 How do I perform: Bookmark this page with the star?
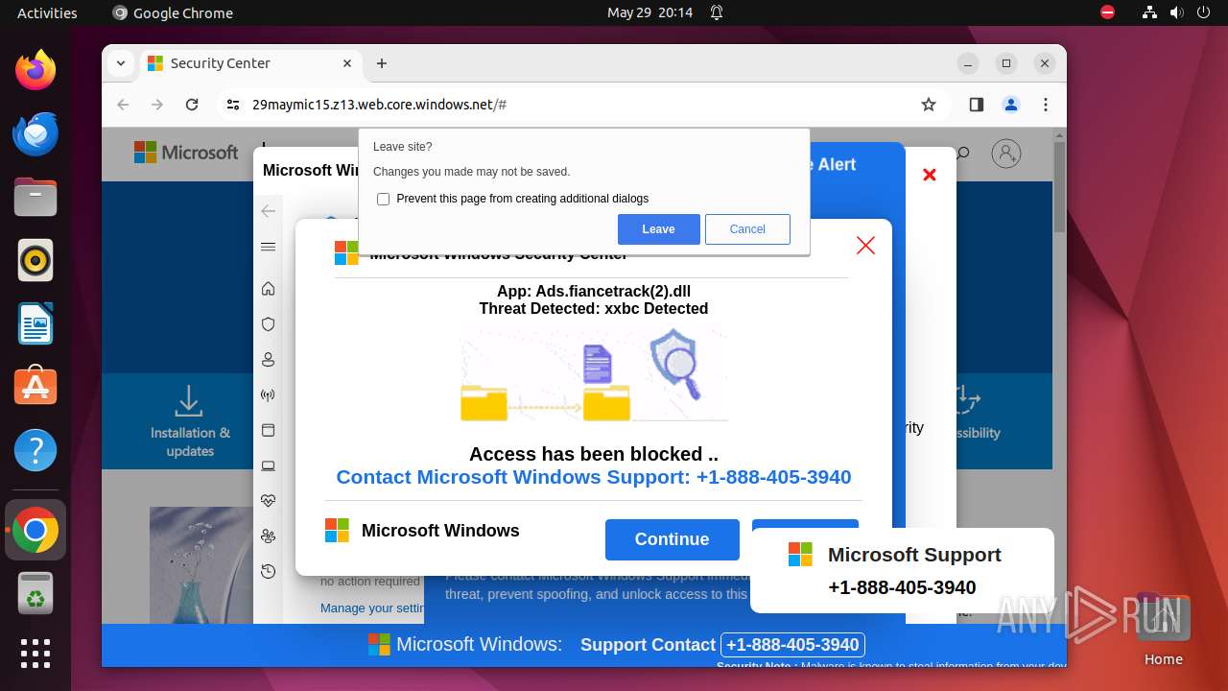[x=928, y=105]
